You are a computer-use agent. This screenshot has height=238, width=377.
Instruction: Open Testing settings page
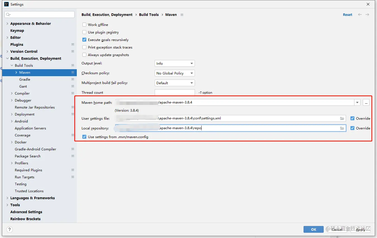21,184
